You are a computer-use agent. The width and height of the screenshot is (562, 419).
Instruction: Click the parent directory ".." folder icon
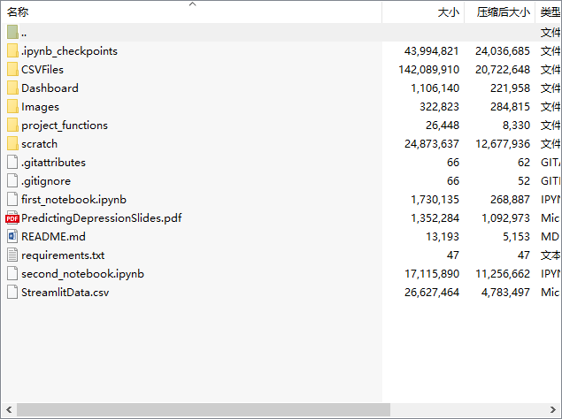(12, 32)
